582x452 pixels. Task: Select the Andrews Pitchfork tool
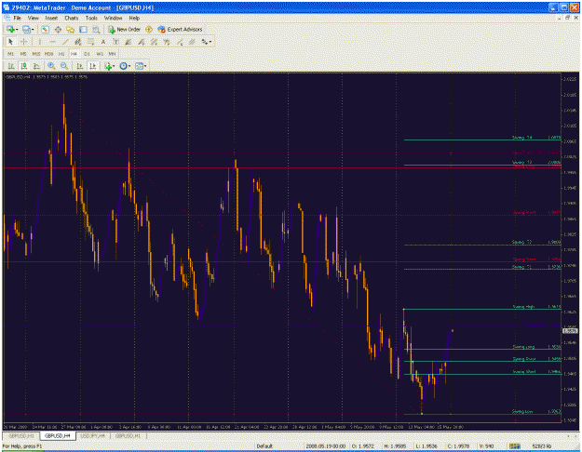click(192, 42)
